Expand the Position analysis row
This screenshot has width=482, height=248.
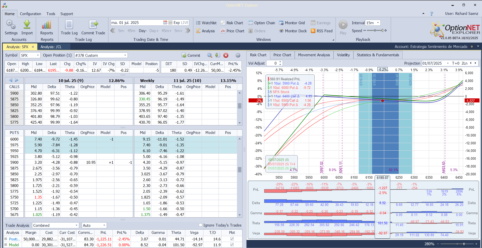pos(6,239)
